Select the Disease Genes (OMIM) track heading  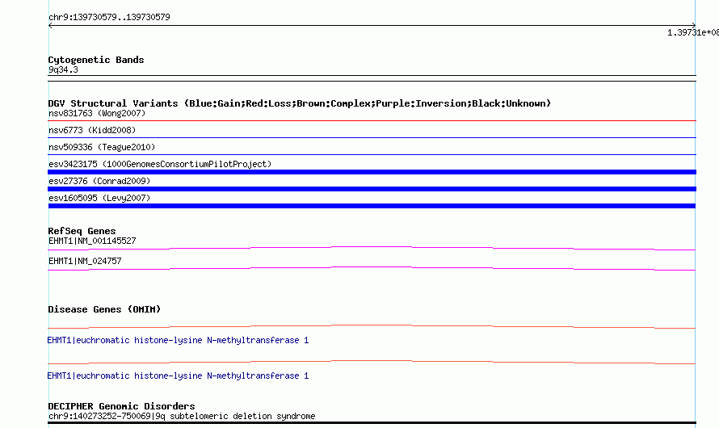104,309
